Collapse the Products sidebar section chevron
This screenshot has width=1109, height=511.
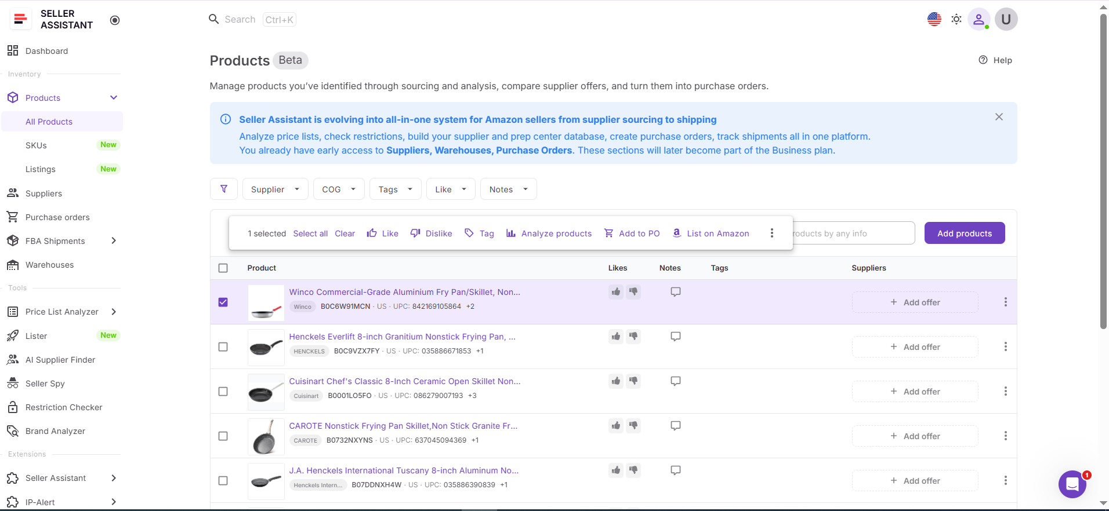114,97
